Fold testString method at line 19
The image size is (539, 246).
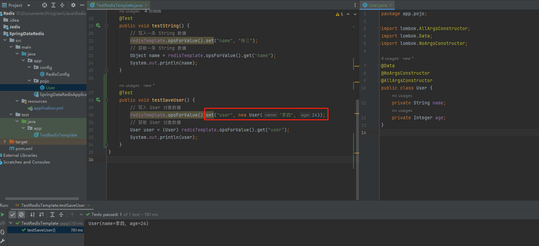[106, 26]
